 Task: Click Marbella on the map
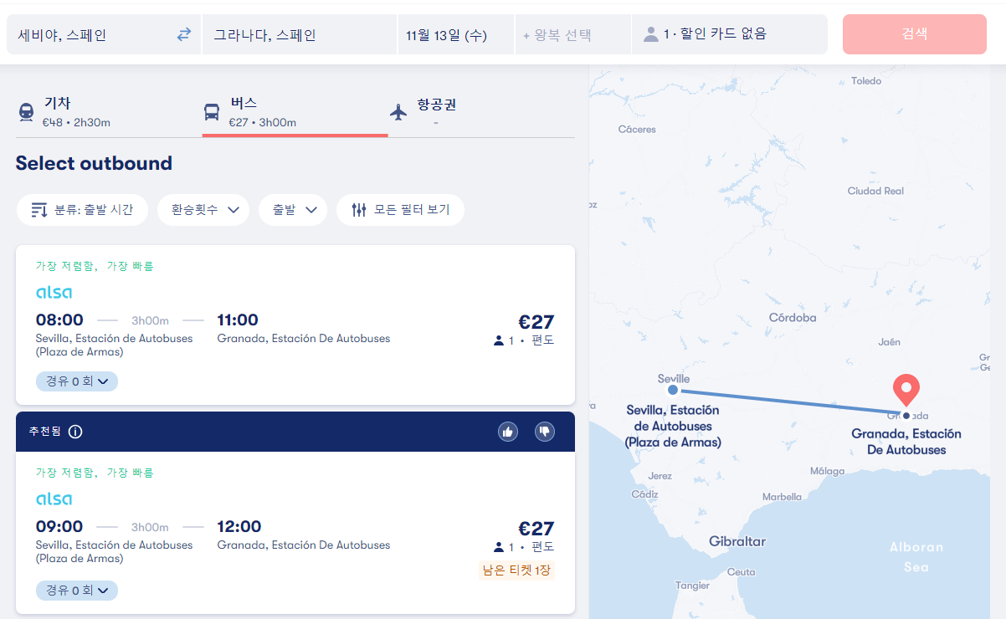pos(782,497)
